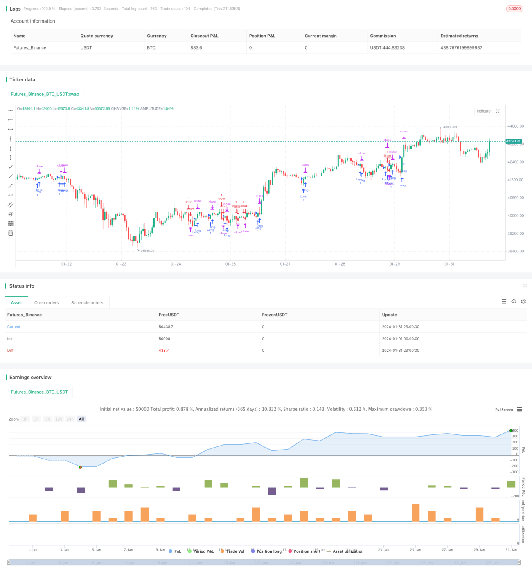Click the Indicator button on the chart
532x574 pixels.
(x=484, y=111)
